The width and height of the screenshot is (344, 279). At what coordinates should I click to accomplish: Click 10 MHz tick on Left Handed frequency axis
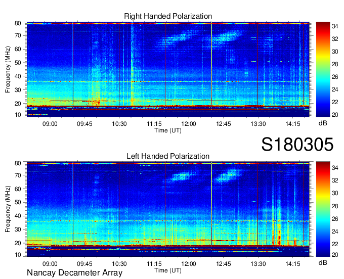tap(18, 255)
